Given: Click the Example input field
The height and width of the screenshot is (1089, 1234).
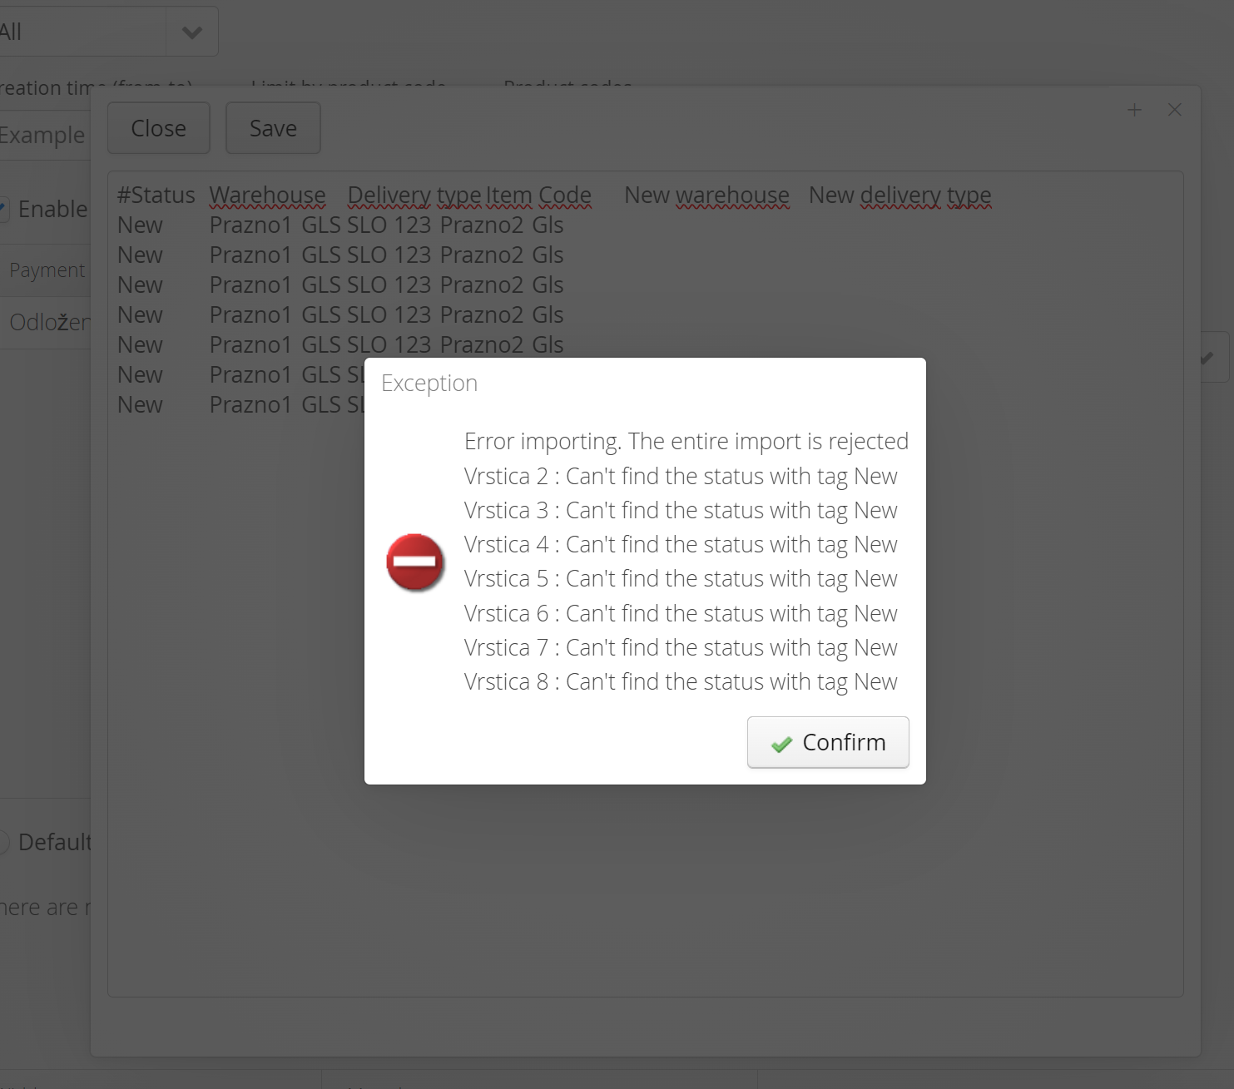Looking at the screenshot, I should (x=45, y=135).
